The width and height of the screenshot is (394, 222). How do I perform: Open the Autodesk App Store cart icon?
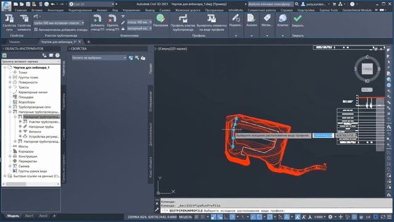pos(334,4)
